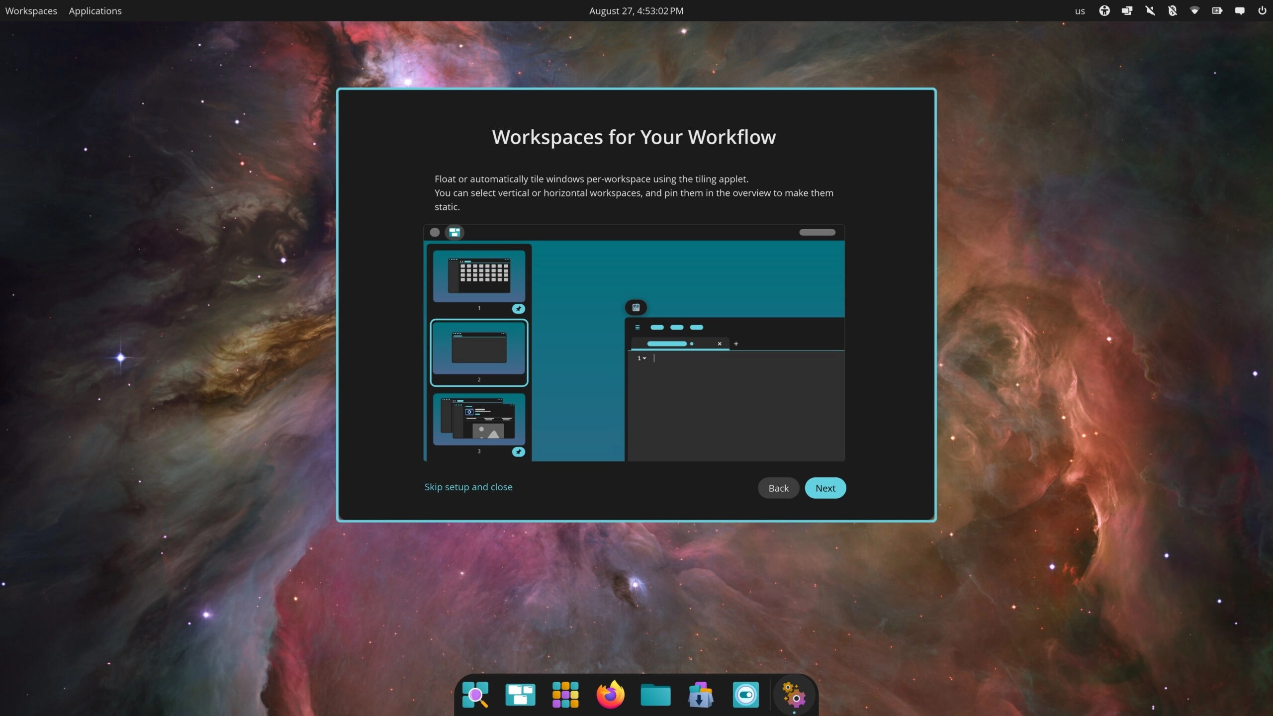The image size is (1273, 716).
Task: Click the muted sound volume icon
Action: pos(1150,10)
